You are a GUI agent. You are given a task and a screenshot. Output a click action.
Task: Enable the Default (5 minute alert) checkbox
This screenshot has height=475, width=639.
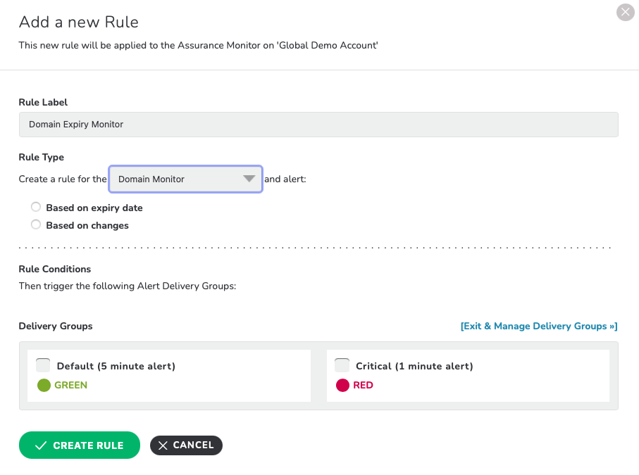tap(43, 365)
